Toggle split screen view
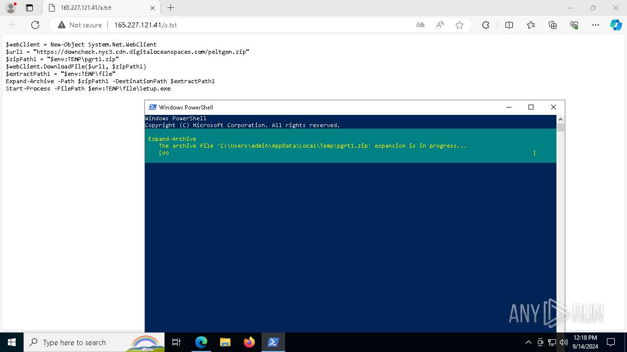627x352 pixels. 509,25
